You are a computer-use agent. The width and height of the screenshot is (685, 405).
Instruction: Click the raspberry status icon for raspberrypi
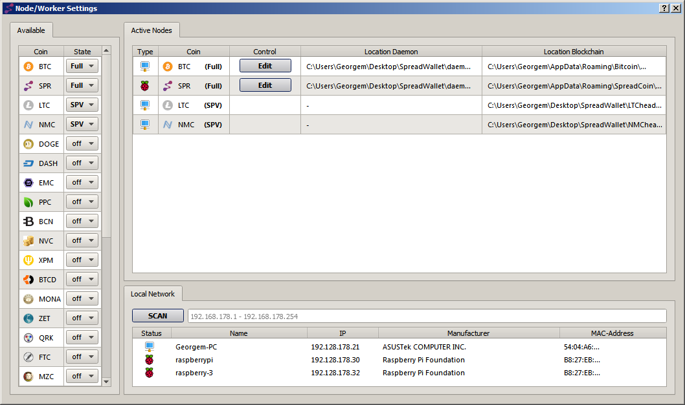(150, 360)
